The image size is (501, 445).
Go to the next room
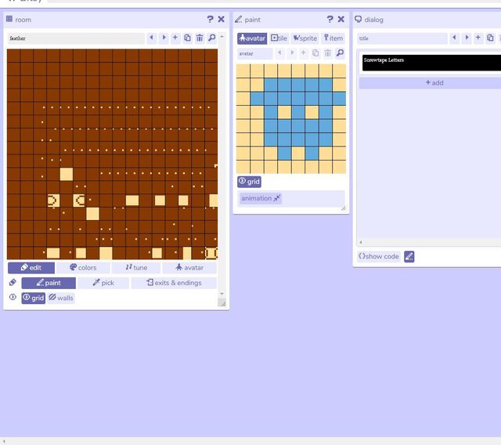164,38
